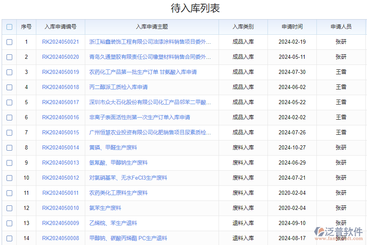Check the checkbox for row 14

[9, 238]
